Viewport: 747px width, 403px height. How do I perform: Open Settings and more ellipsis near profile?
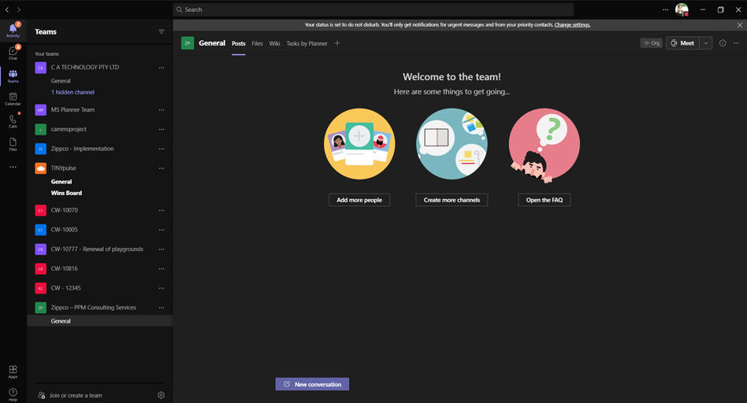coord(665,9)
